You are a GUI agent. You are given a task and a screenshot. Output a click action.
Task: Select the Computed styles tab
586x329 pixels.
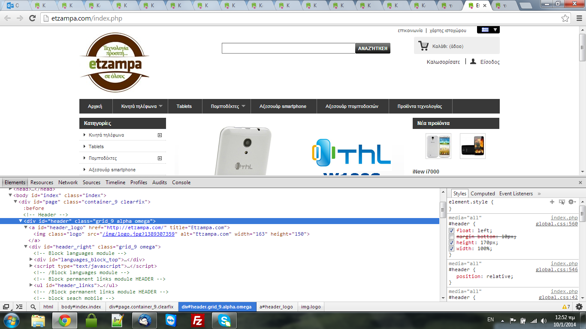[483, 194]
